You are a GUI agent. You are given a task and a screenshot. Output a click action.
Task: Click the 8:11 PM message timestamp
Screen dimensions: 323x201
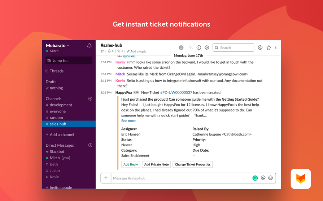106,81
